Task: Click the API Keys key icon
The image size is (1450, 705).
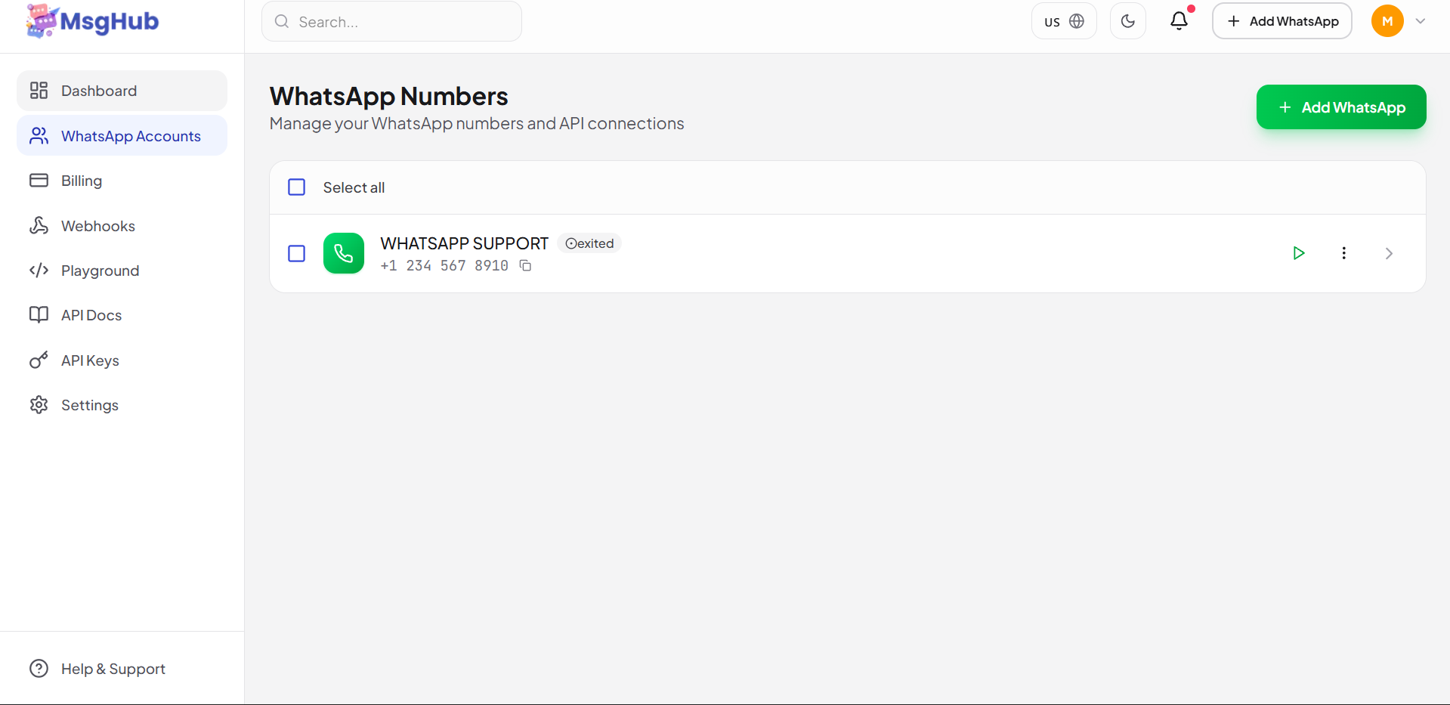Action: tap(39, 360)
